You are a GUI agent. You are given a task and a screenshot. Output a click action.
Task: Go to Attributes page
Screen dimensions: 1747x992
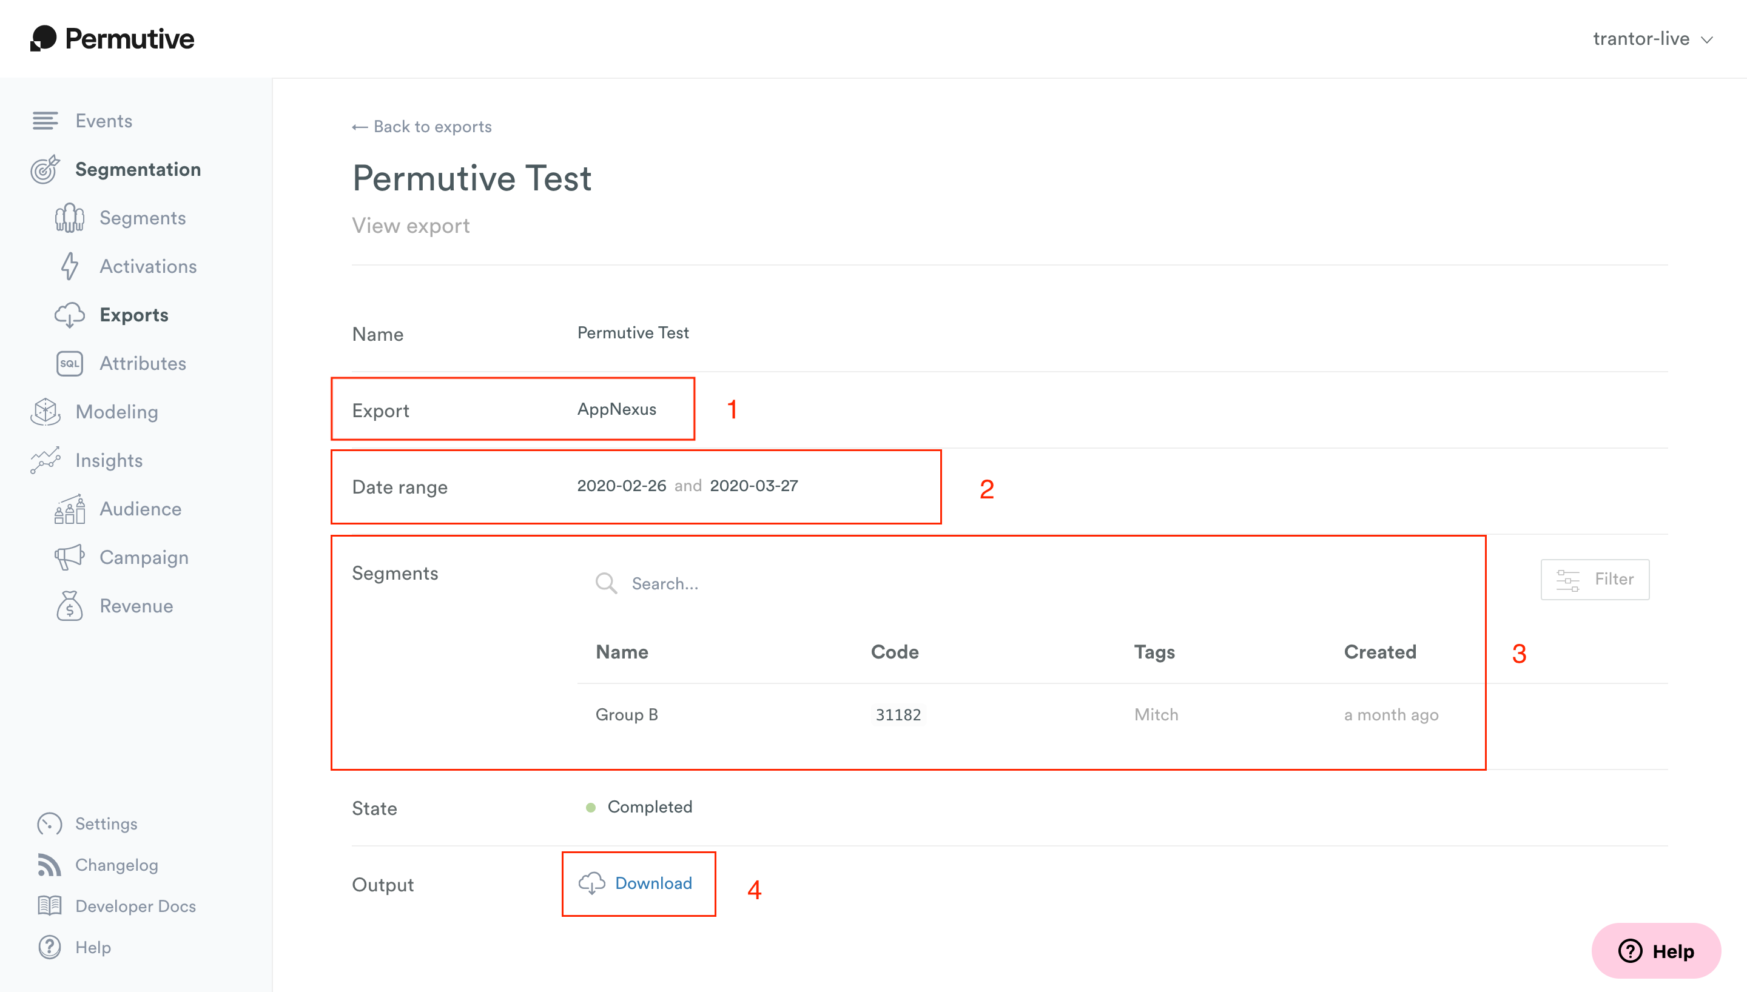point(143,363)
